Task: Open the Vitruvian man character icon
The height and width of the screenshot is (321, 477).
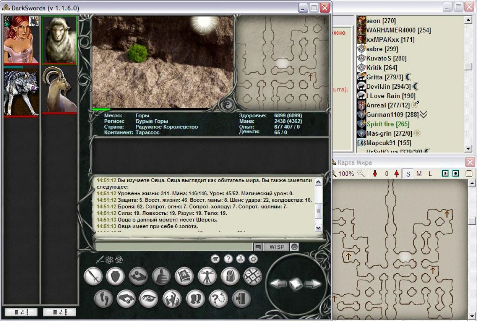Action: (x=207, y=276)
